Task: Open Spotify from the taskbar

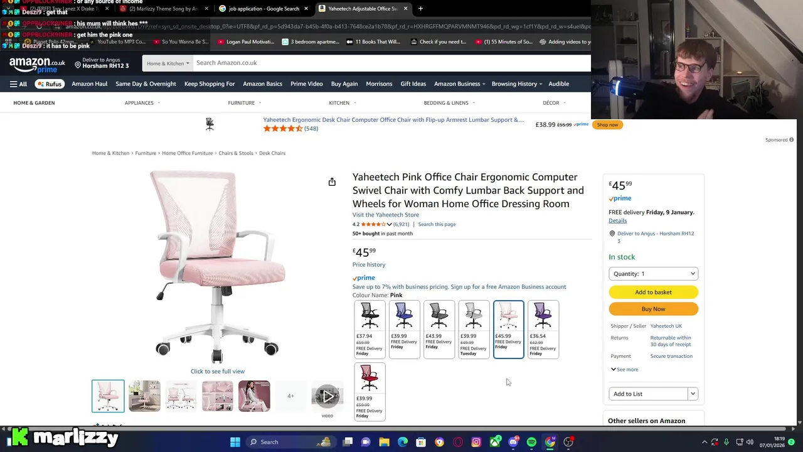Action: (x=531, y=442)
